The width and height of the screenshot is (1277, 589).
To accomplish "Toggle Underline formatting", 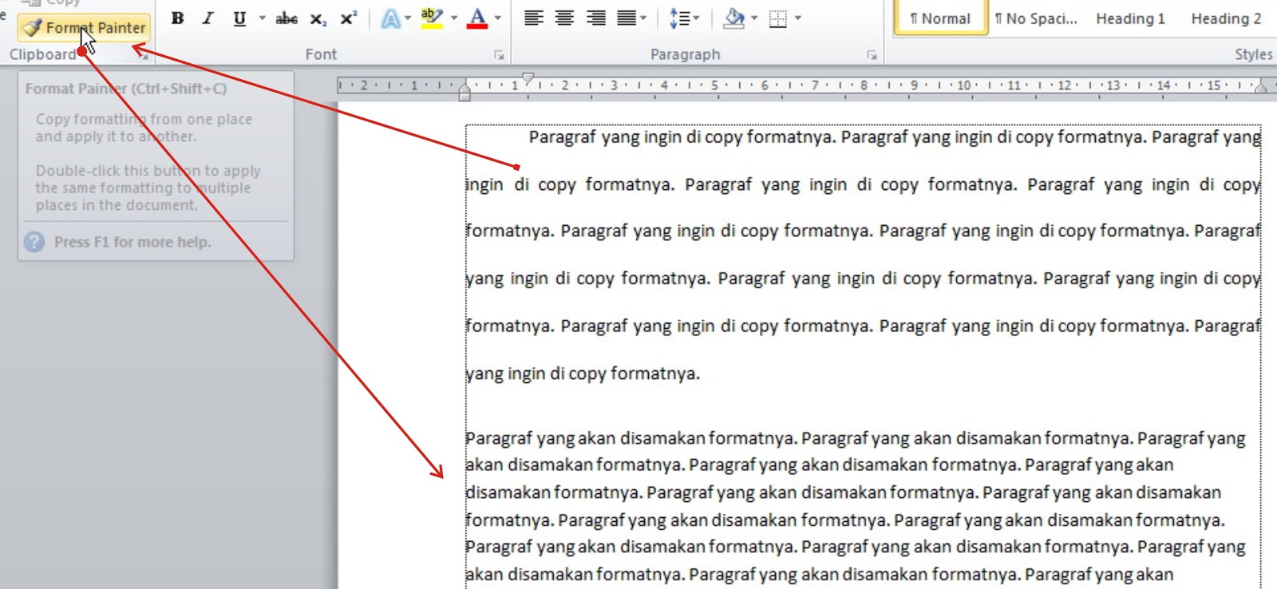I will click(x=239, y=18).
